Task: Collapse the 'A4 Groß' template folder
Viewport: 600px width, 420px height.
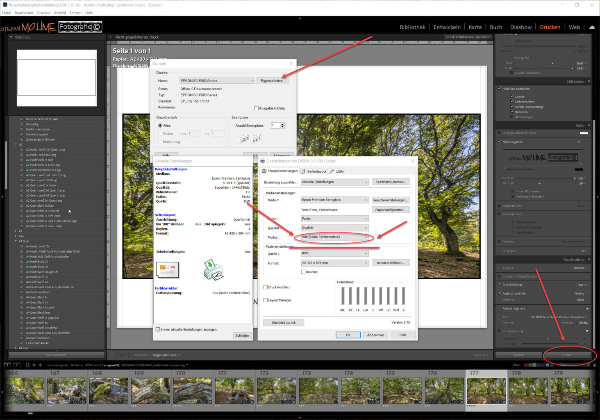Action: (x=16, y=241)
